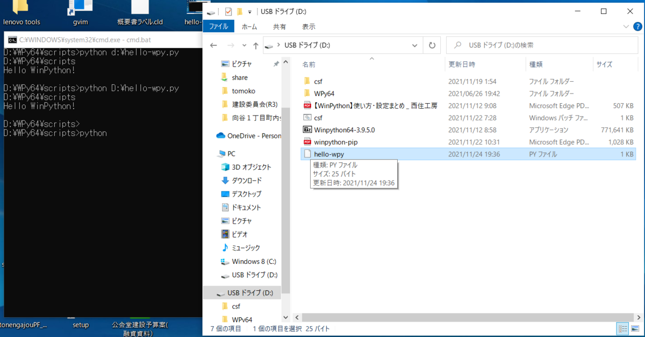Switch to the ホーム ribbon tab
The height and width of the screenshot is (337, 645).
(249, 26)
